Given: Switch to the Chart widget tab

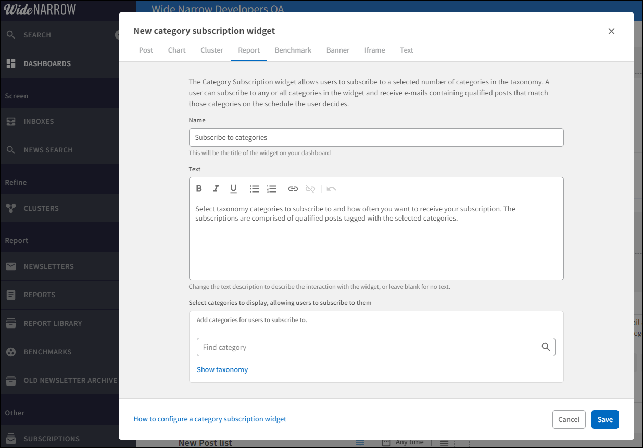Looking at the screenshot, I should [176, 50].
